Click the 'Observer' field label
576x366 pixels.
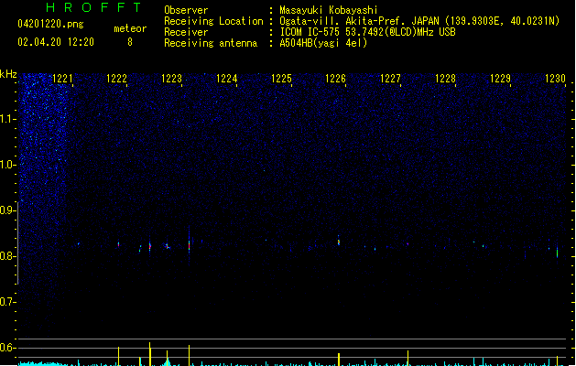pos(186,10)
